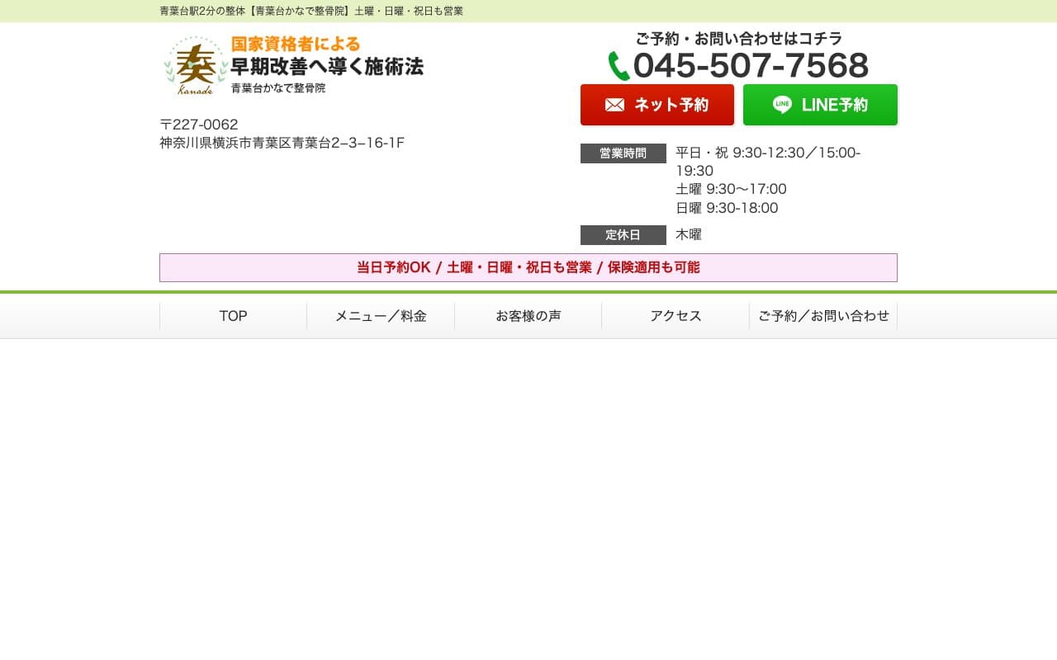Open the LINE予約 reservation button
This screenshot has height=660, width=1057.
820,105
